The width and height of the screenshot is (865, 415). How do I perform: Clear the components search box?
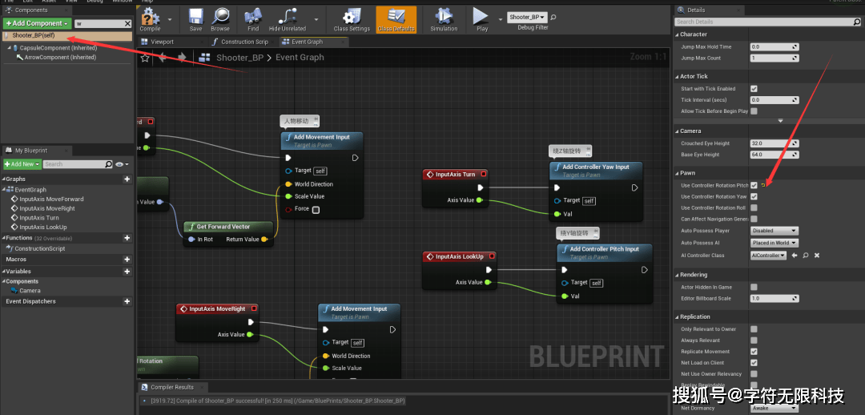coord(127,23)
